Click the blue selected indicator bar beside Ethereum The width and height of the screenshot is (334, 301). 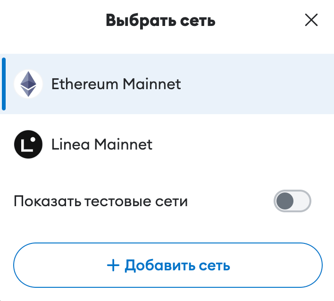[4, 84]
